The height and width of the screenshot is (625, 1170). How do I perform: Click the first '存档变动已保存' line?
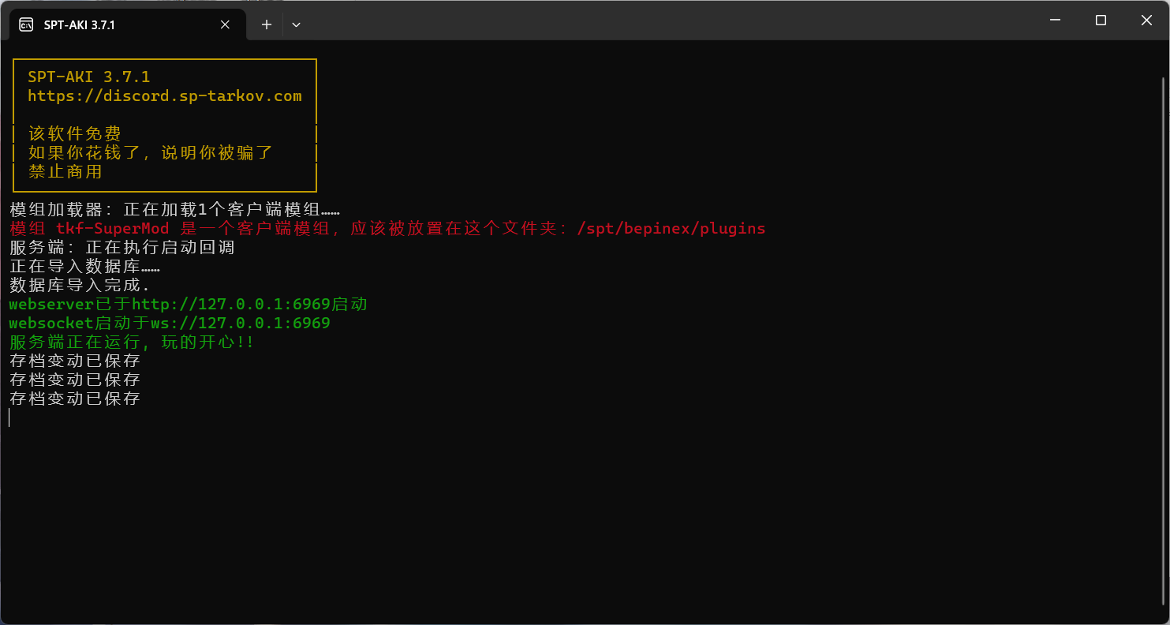75,361
